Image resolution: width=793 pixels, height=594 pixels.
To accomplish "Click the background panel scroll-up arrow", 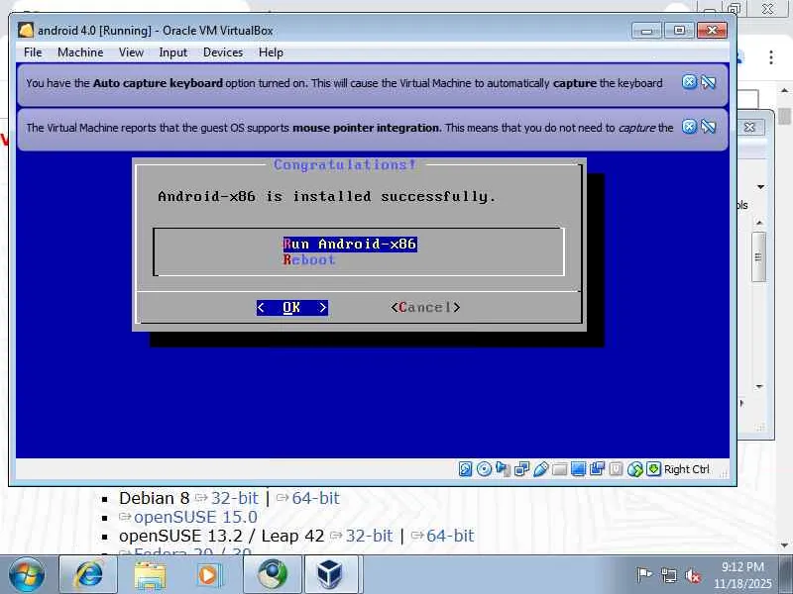I will point(759,223).
